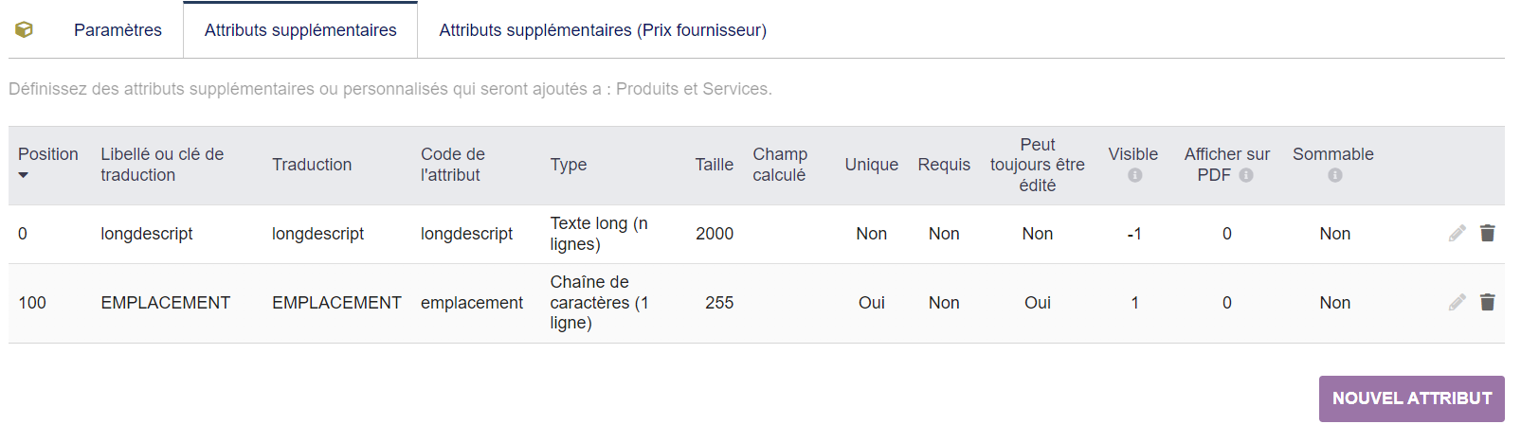1521x442 pixels.
Task: Select the Attributs supplémentaires tab
Action: [x=300, y=30]
